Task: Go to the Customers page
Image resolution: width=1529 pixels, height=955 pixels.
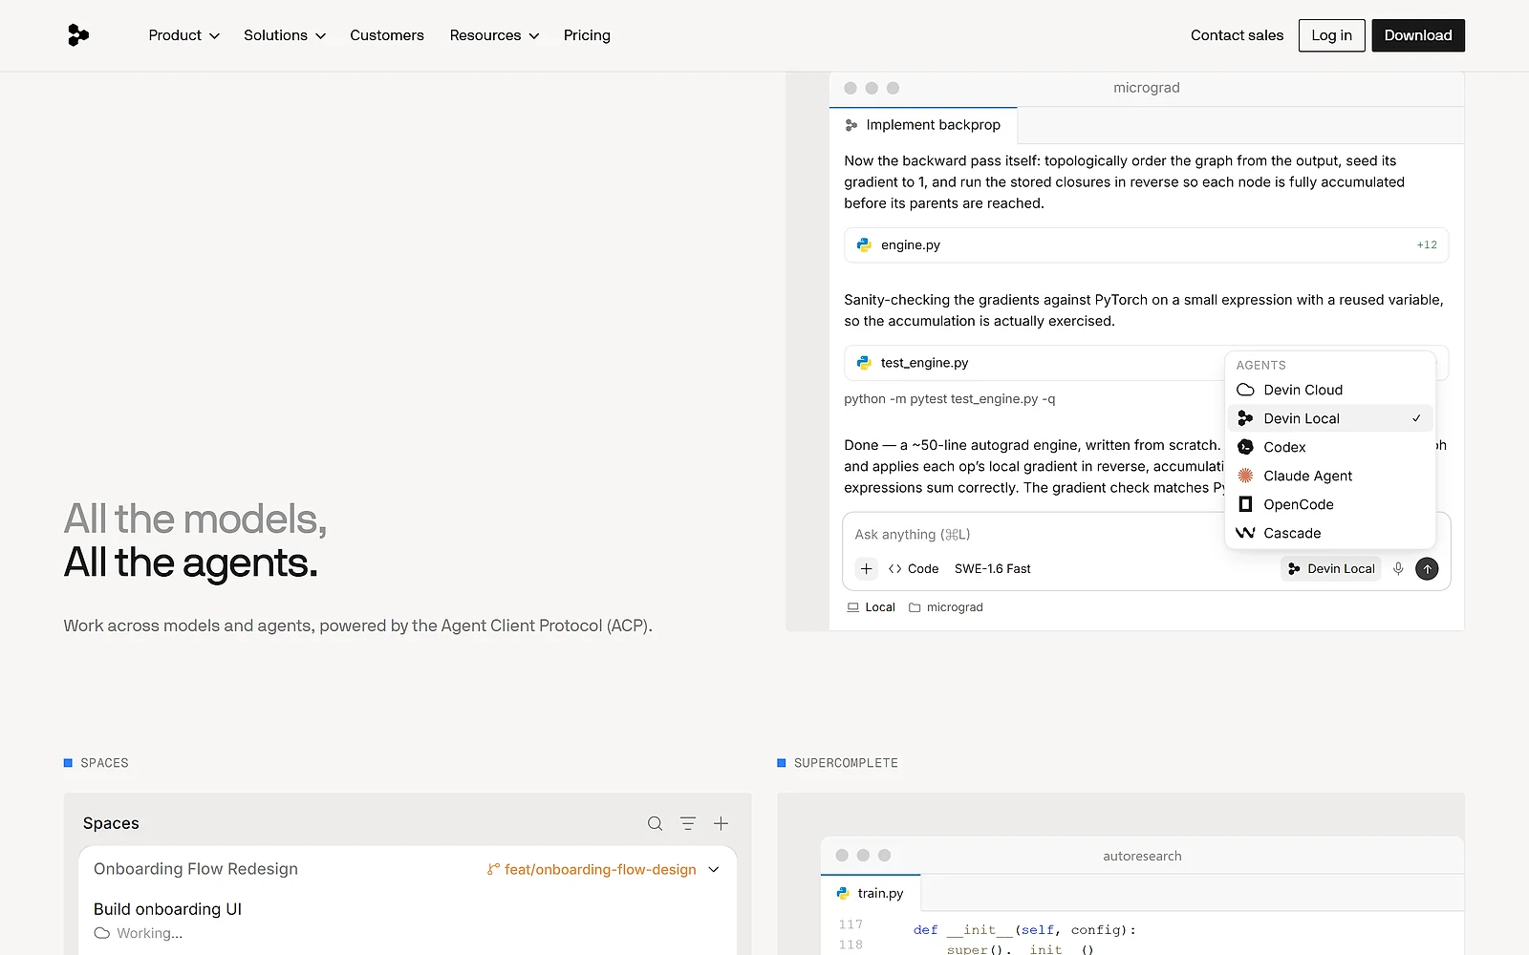Action: [387, 35]
